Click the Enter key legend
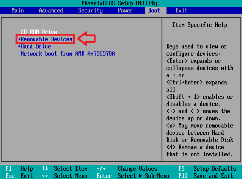Screen dimensions: 242x179 click(104, 176)
